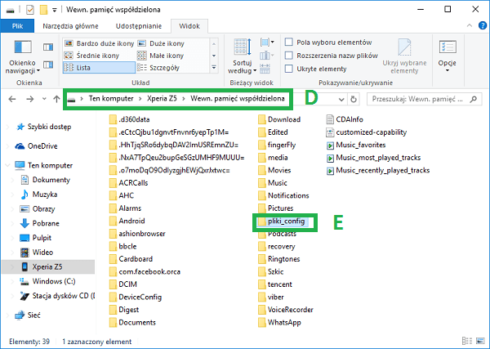This screenshot has width=490, height=349.
Task: Open the Plik tab
Action: 17,26
